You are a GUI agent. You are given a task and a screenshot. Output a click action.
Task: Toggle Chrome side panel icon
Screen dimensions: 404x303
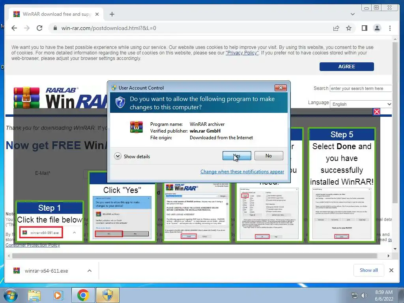(x=364, y=28)
